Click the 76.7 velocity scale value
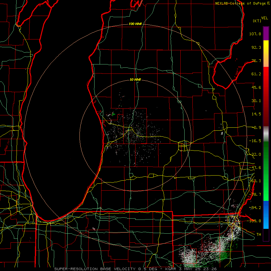The height and width of the screenshot is (271, 271). coord(256,61)
